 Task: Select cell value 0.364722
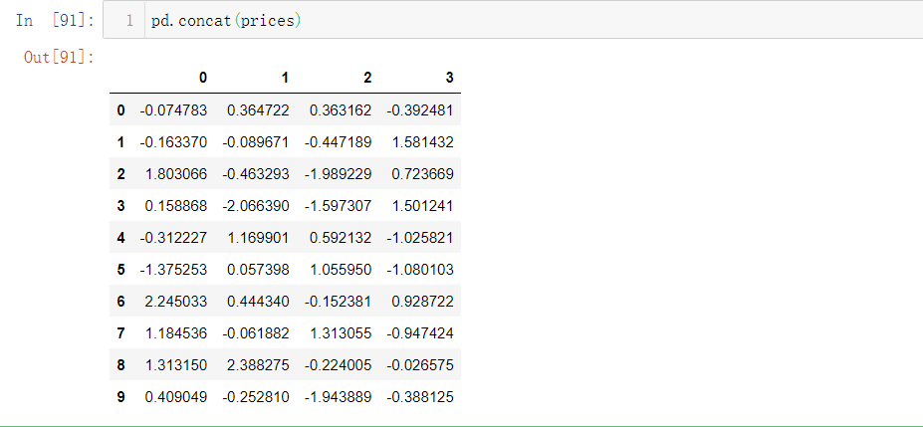point(258,109)
